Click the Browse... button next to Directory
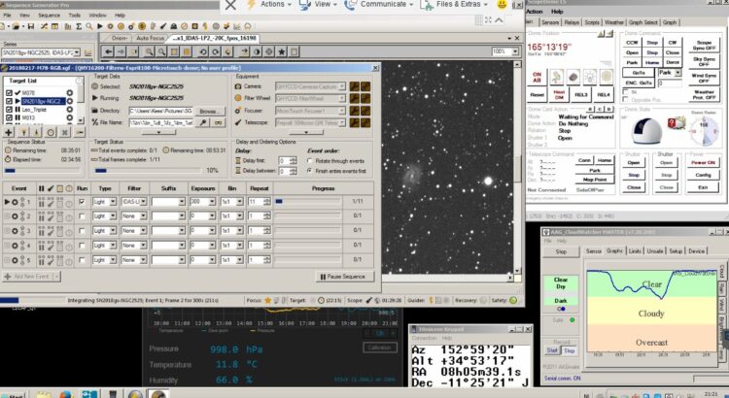 [209, 111]
